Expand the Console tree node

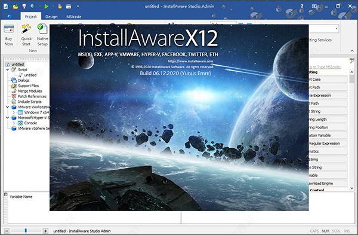pyautogui.click(x=14, y=123)
